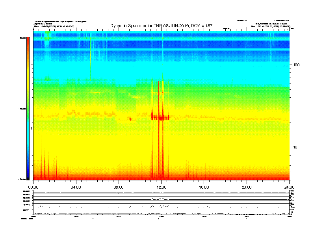Click the '00:00' time axis label
This screenshot has height=241, width=312.
pyautogui.click(x=33, y=187)
